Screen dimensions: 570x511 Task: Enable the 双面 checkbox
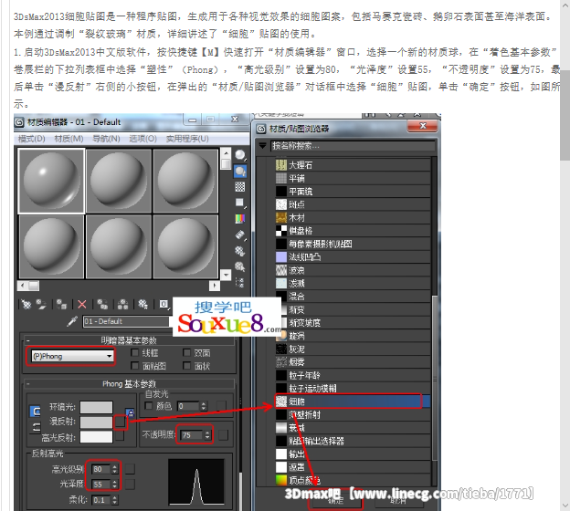point(186,352)
